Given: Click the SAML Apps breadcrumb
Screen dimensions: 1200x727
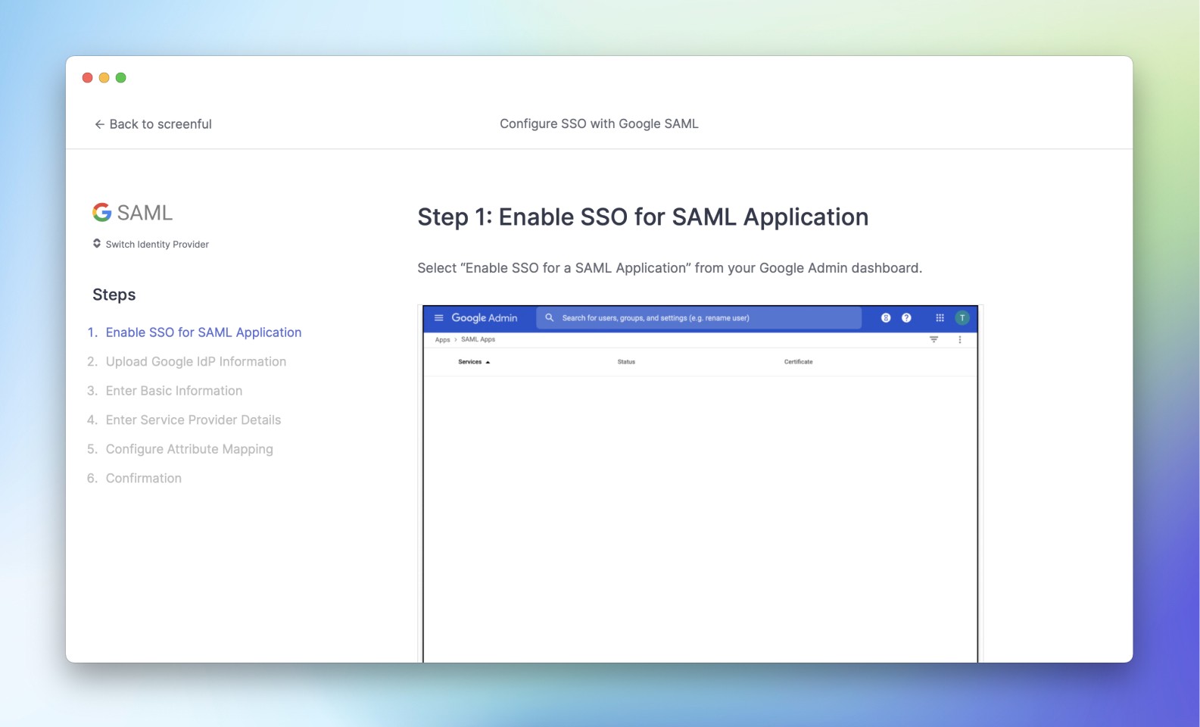Looking at the screenshot, I should (478, 340).
